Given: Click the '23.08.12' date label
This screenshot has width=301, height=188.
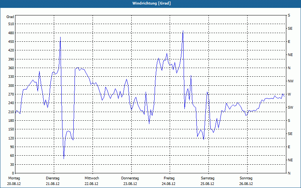Looking at the screenshot, I should pyautogui.click(x=130, y=184).
